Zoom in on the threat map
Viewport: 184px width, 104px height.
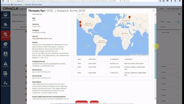(79, 15)
